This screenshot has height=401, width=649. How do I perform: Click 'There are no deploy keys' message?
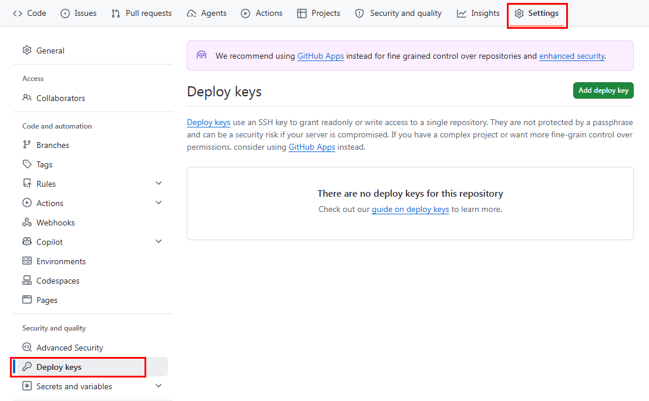(x=410, y=193)
